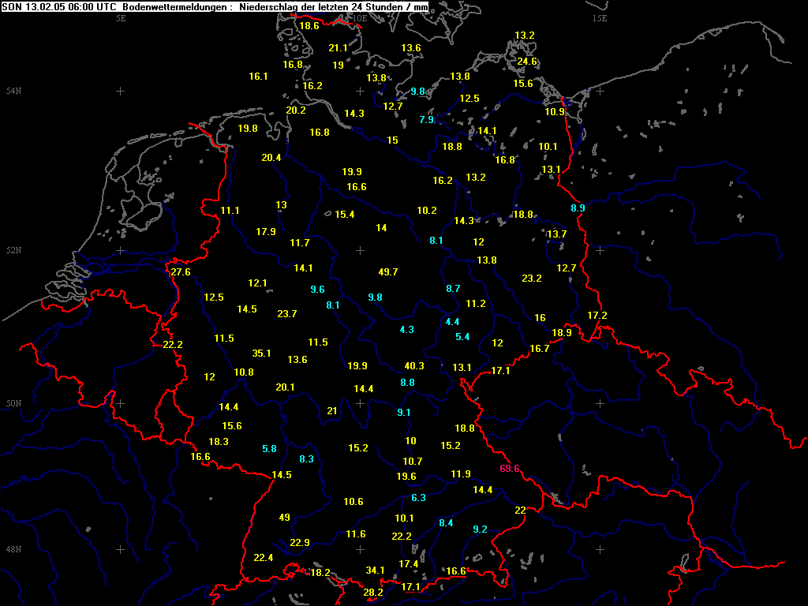Click the cyan 4.3 station value
This screenshot has width=808, height=606.
click(407, 329)
